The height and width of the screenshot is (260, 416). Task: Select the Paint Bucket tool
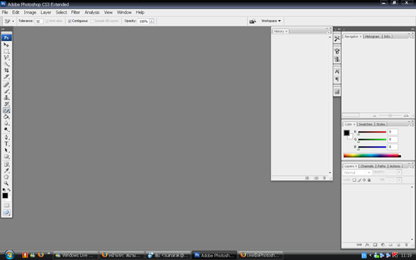tap(6, 116)
